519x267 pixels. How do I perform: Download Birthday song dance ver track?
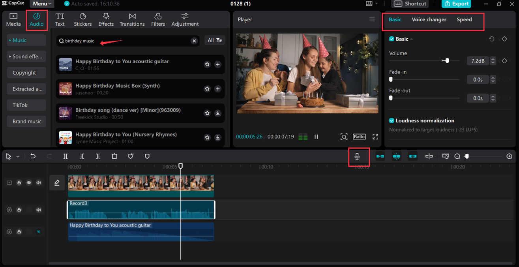pyautogui.click(x=218, y=113)
